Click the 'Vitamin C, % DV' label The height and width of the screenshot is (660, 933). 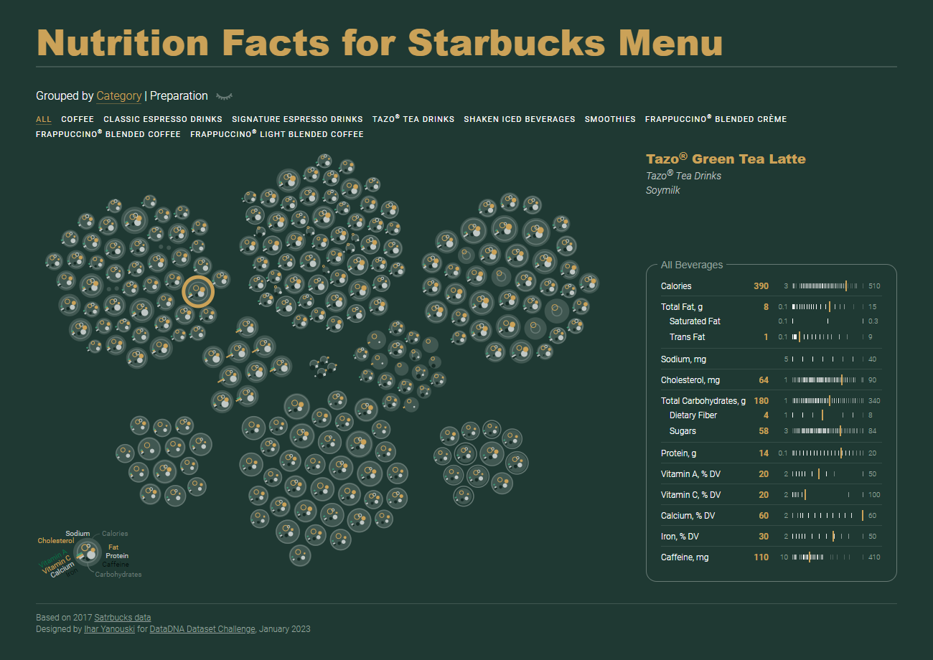click(x=691, y=495)
